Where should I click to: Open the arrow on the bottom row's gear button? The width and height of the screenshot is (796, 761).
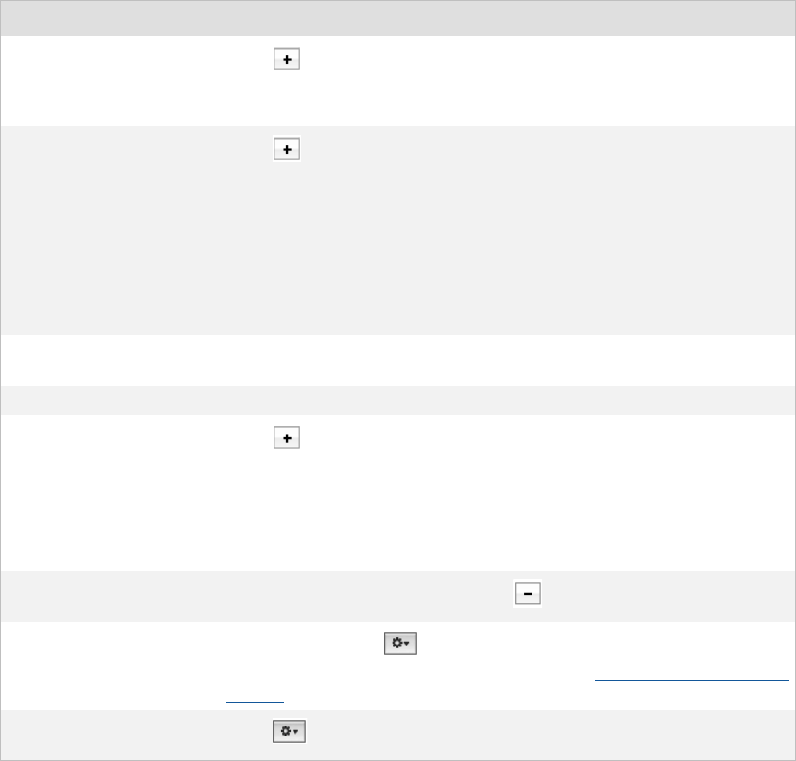coord(296,731)
